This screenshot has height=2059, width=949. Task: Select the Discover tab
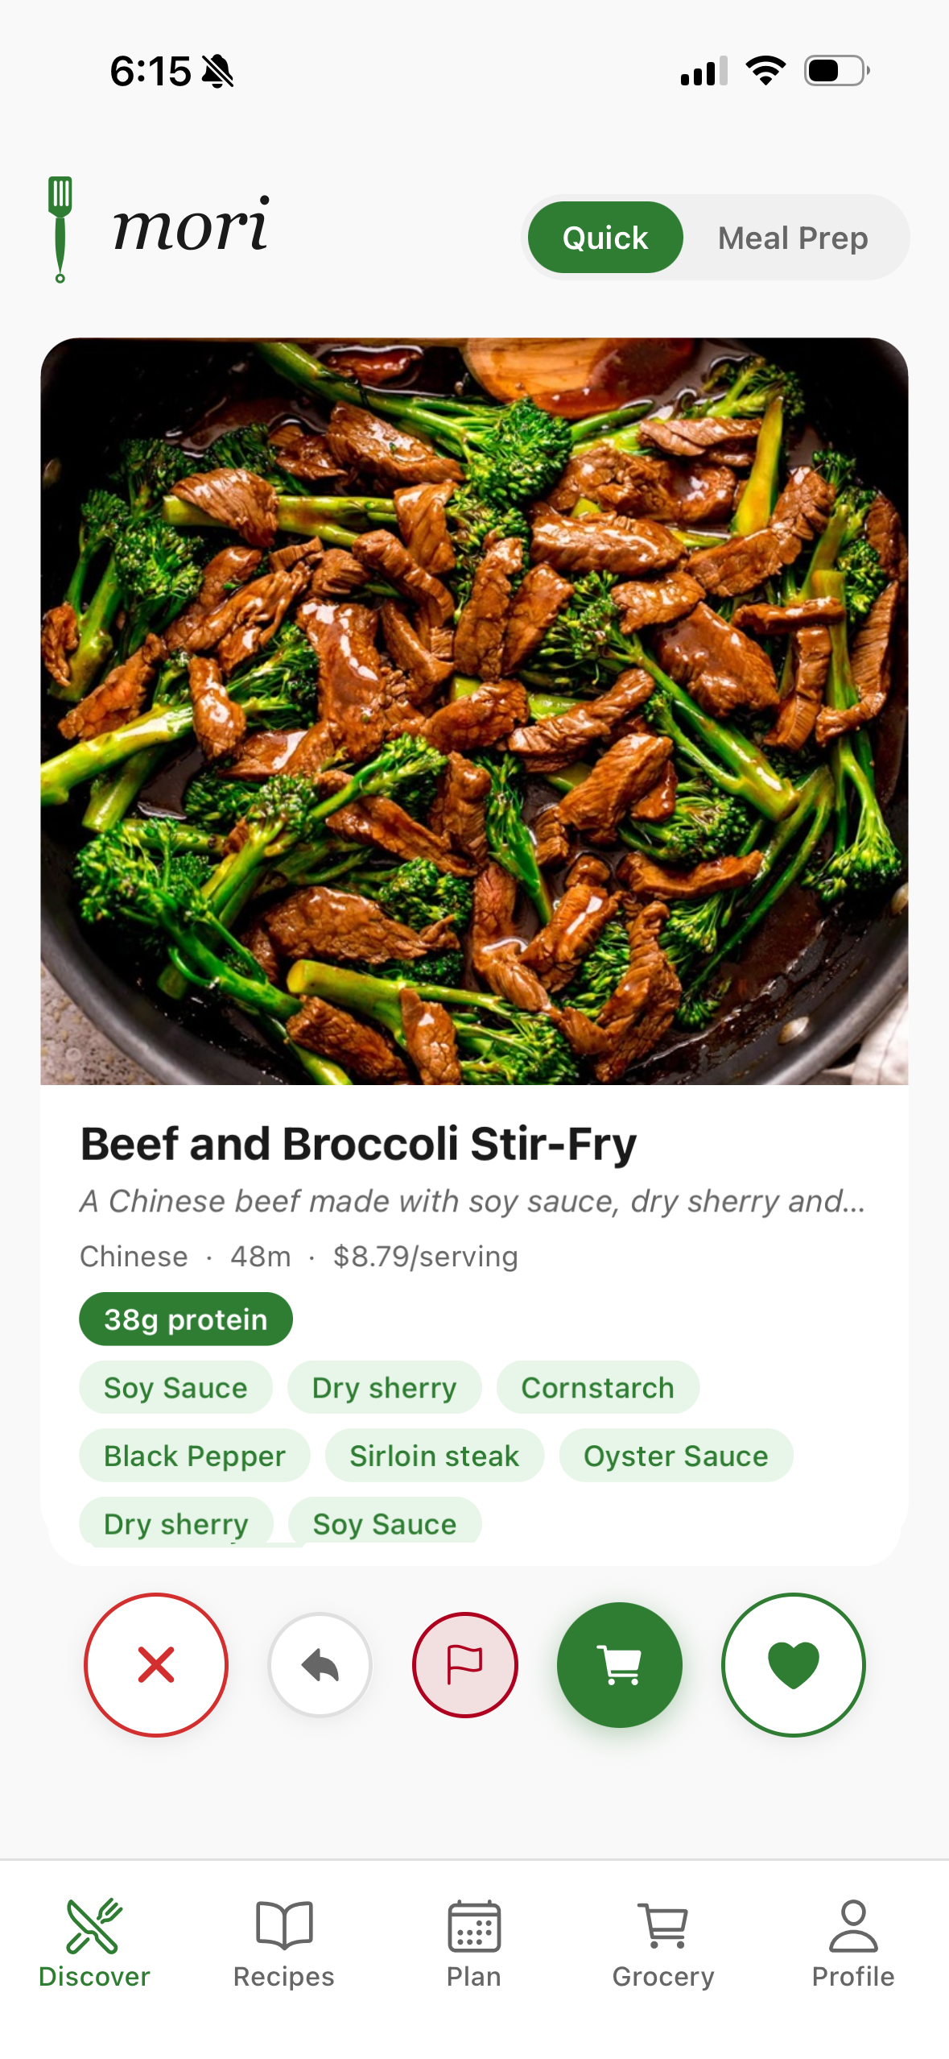click(x=94, y=1943)
